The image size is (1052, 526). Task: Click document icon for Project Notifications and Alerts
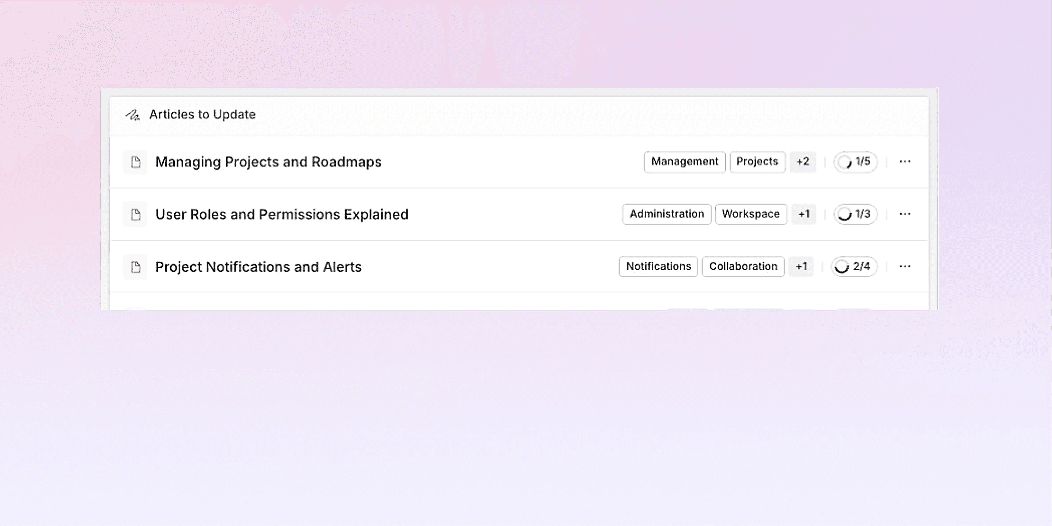pos(135,267)
